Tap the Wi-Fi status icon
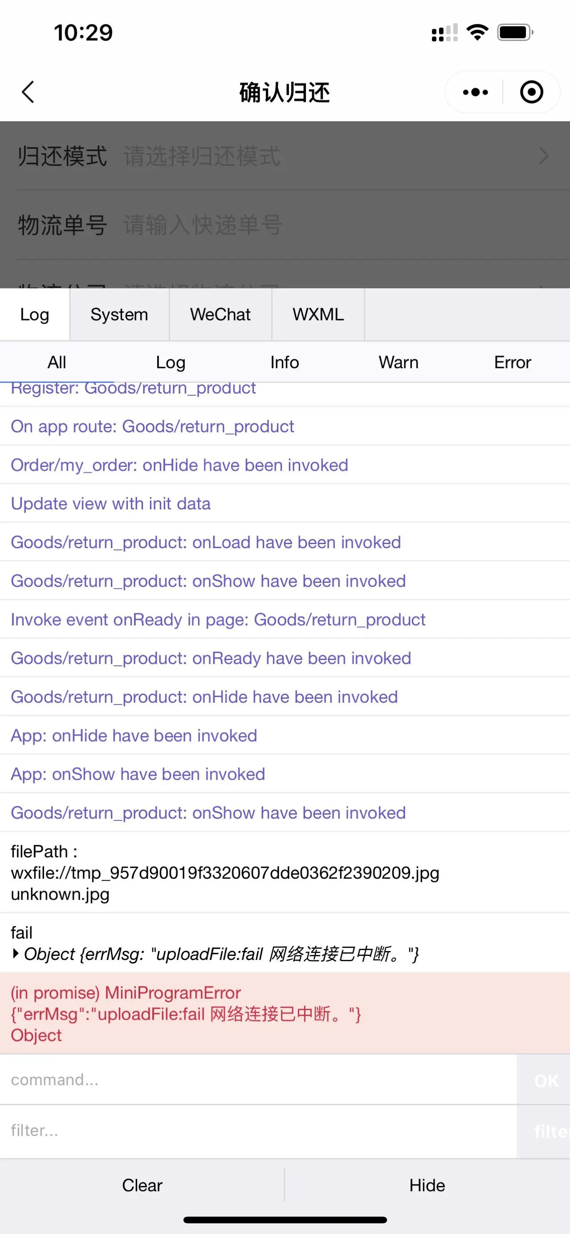 [477, 33]
